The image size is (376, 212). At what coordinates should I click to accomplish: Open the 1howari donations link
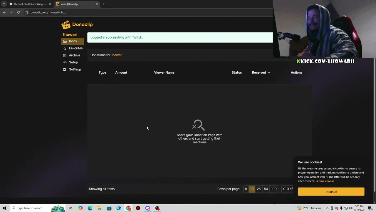tap(117, 55)
